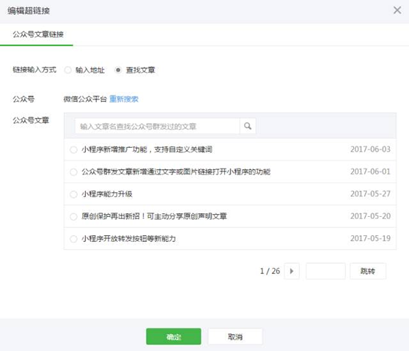Select the 查找文章 radio option
409x351 pixels.
[119, 70]
